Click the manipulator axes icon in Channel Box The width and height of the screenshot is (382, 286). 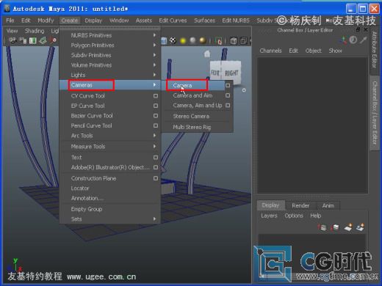pos(343,40)
